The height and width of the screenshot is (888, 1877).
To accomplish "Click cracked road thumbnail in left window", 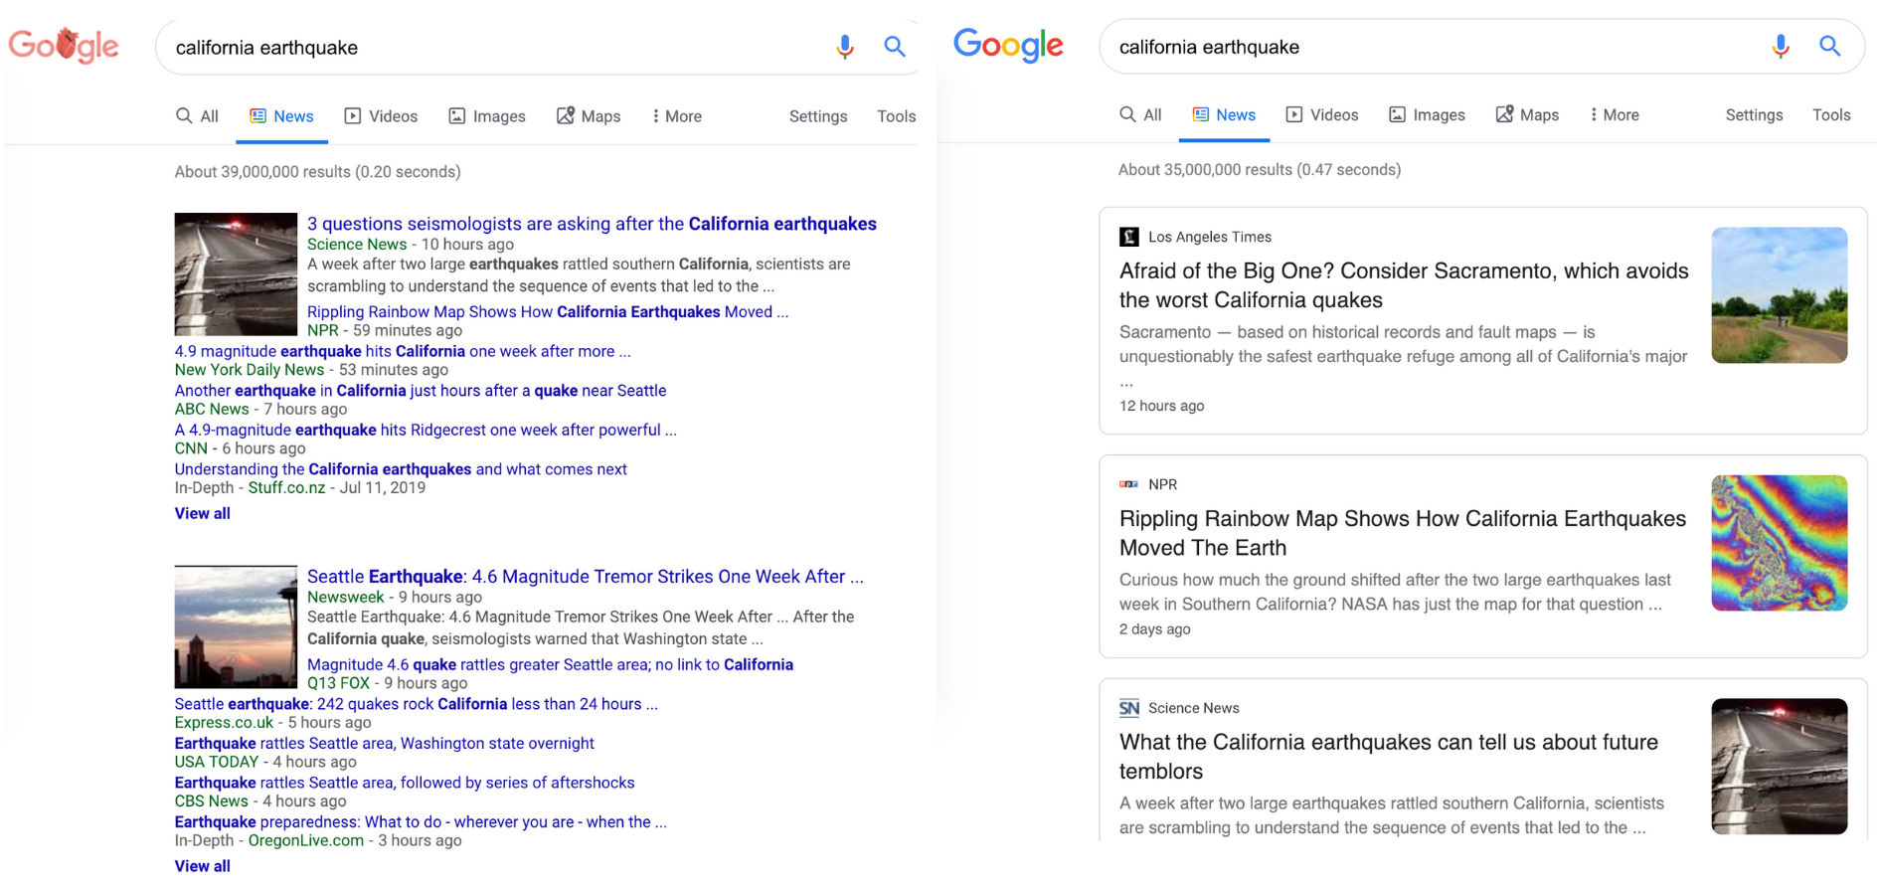I will click(x=236, y=274).
